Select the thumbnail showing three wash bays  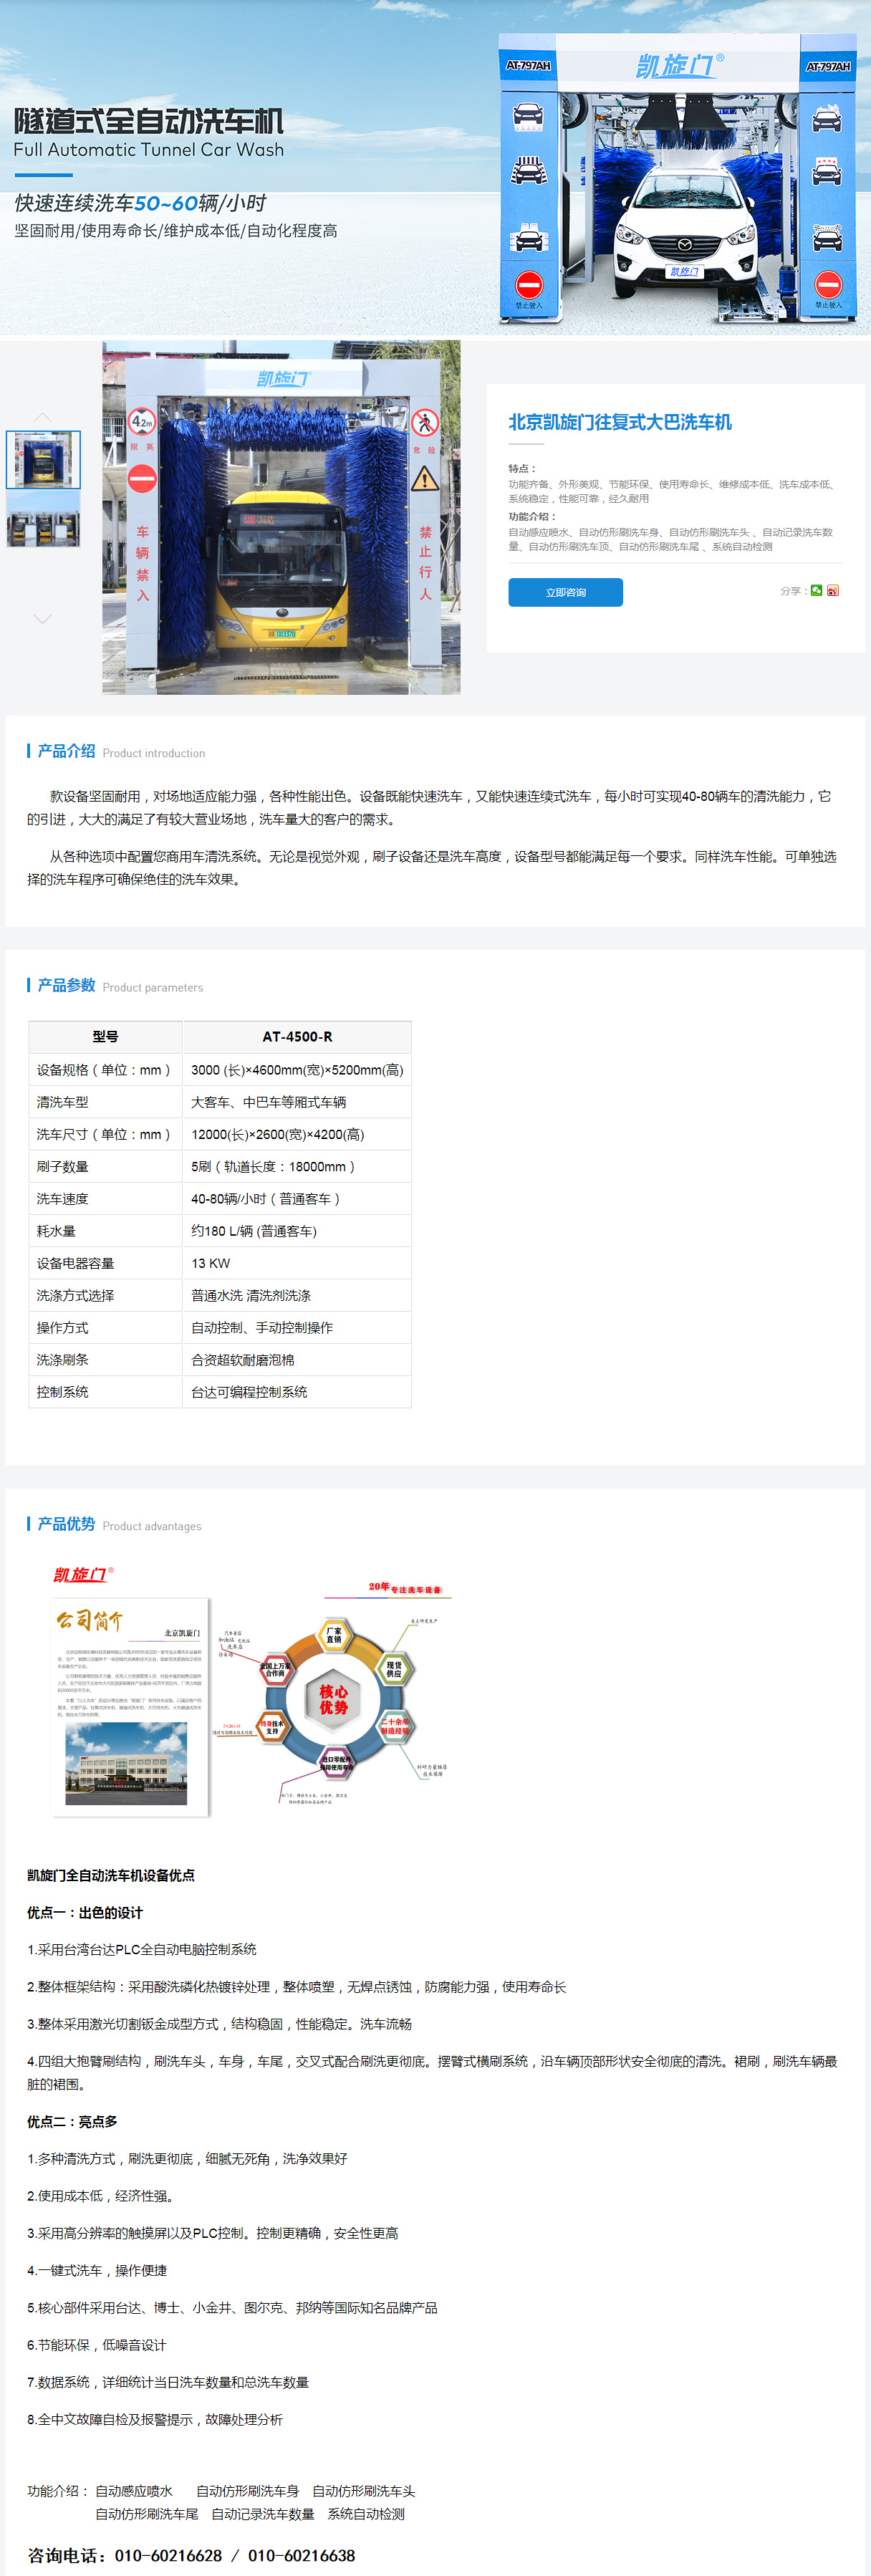(x=43, y=519)
